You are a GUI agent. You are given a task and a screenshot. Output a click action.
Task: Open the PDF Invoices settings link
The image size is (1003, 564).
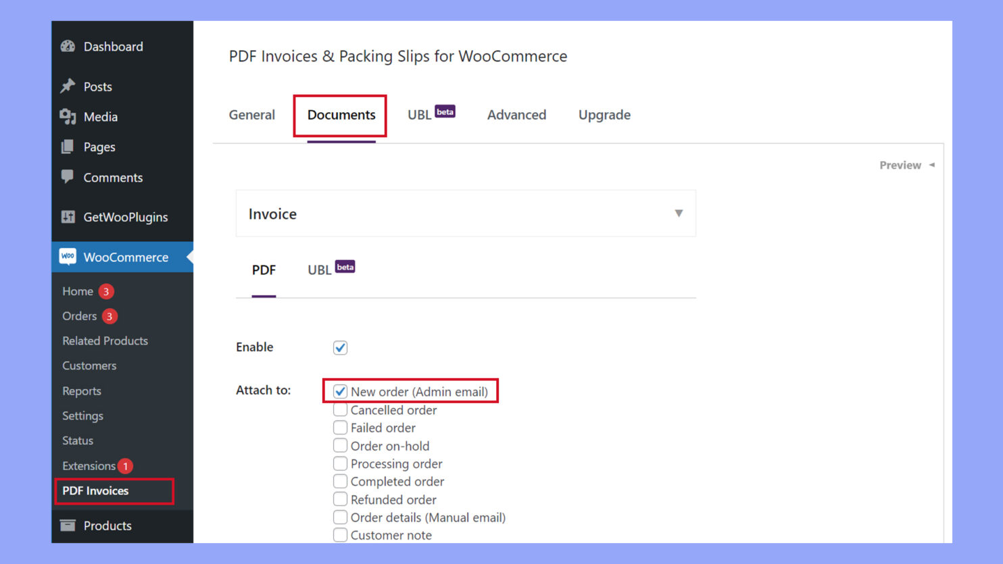[95, 491]
